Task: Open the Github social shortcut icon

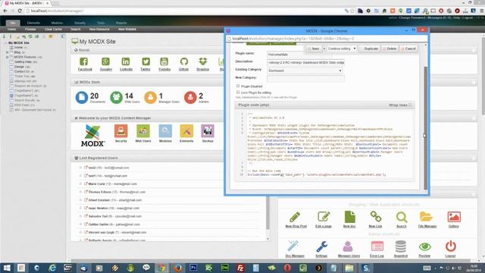Action: (183, 61)
